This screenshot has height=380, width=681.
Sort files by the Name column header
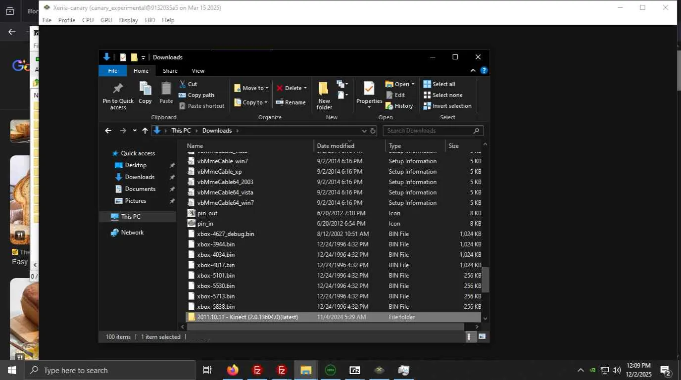249,146
